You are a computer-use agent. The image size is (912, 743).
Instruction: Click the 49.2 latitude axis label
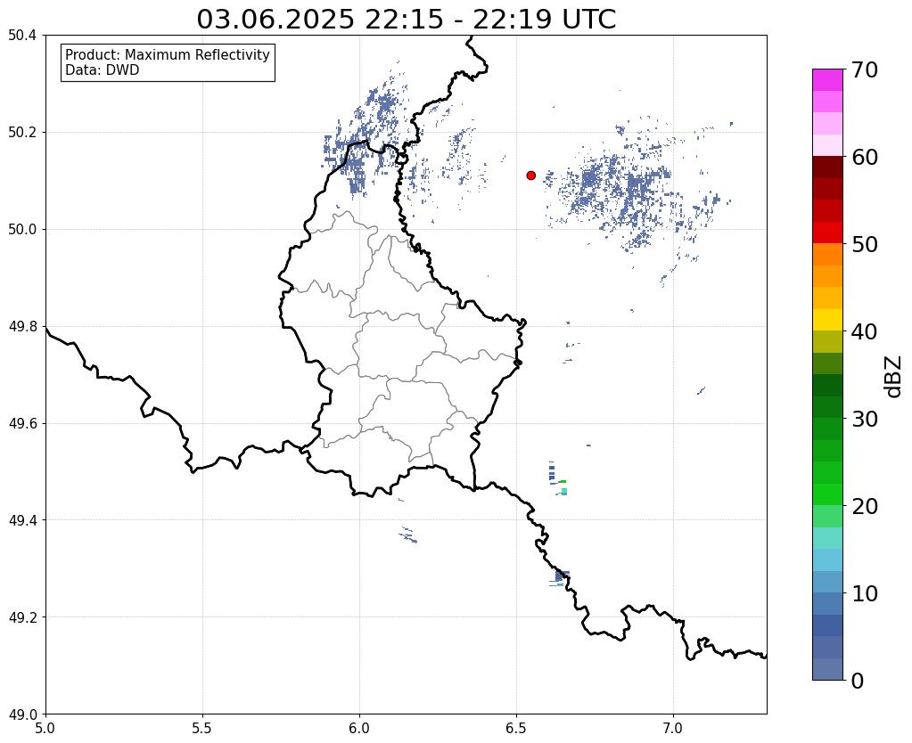point(22,617)
